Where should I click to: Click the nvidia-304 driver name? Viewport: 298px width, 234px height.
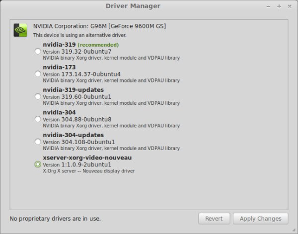(59, 113)
